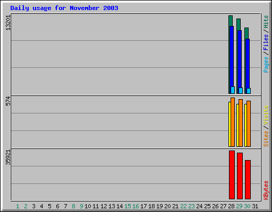Select the cyan Pages bar for day 29
This screenshot has height=212, width=272.
(241, 91)
